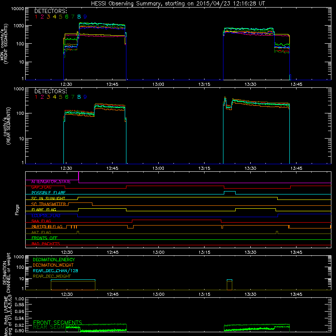Select the ECLIPSE_FLAG label
This screenshot has height=336, width=336.
click(46, 215)
